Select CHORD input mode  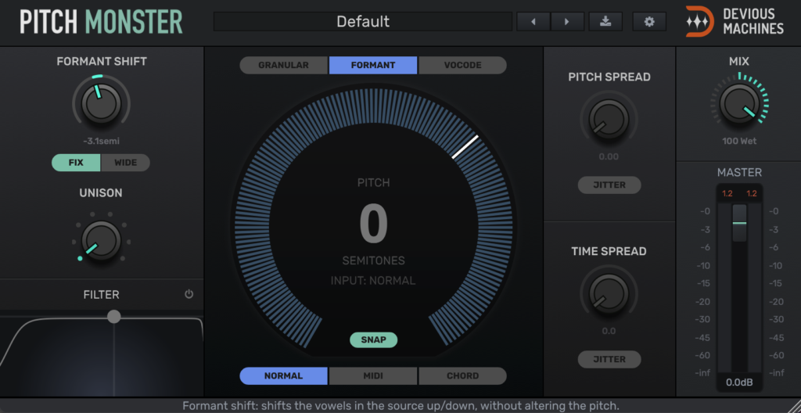462,375
